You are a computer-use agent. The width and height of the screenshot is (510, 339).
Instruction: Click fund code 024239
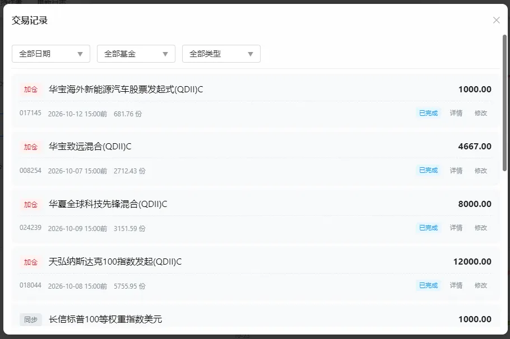30,228
